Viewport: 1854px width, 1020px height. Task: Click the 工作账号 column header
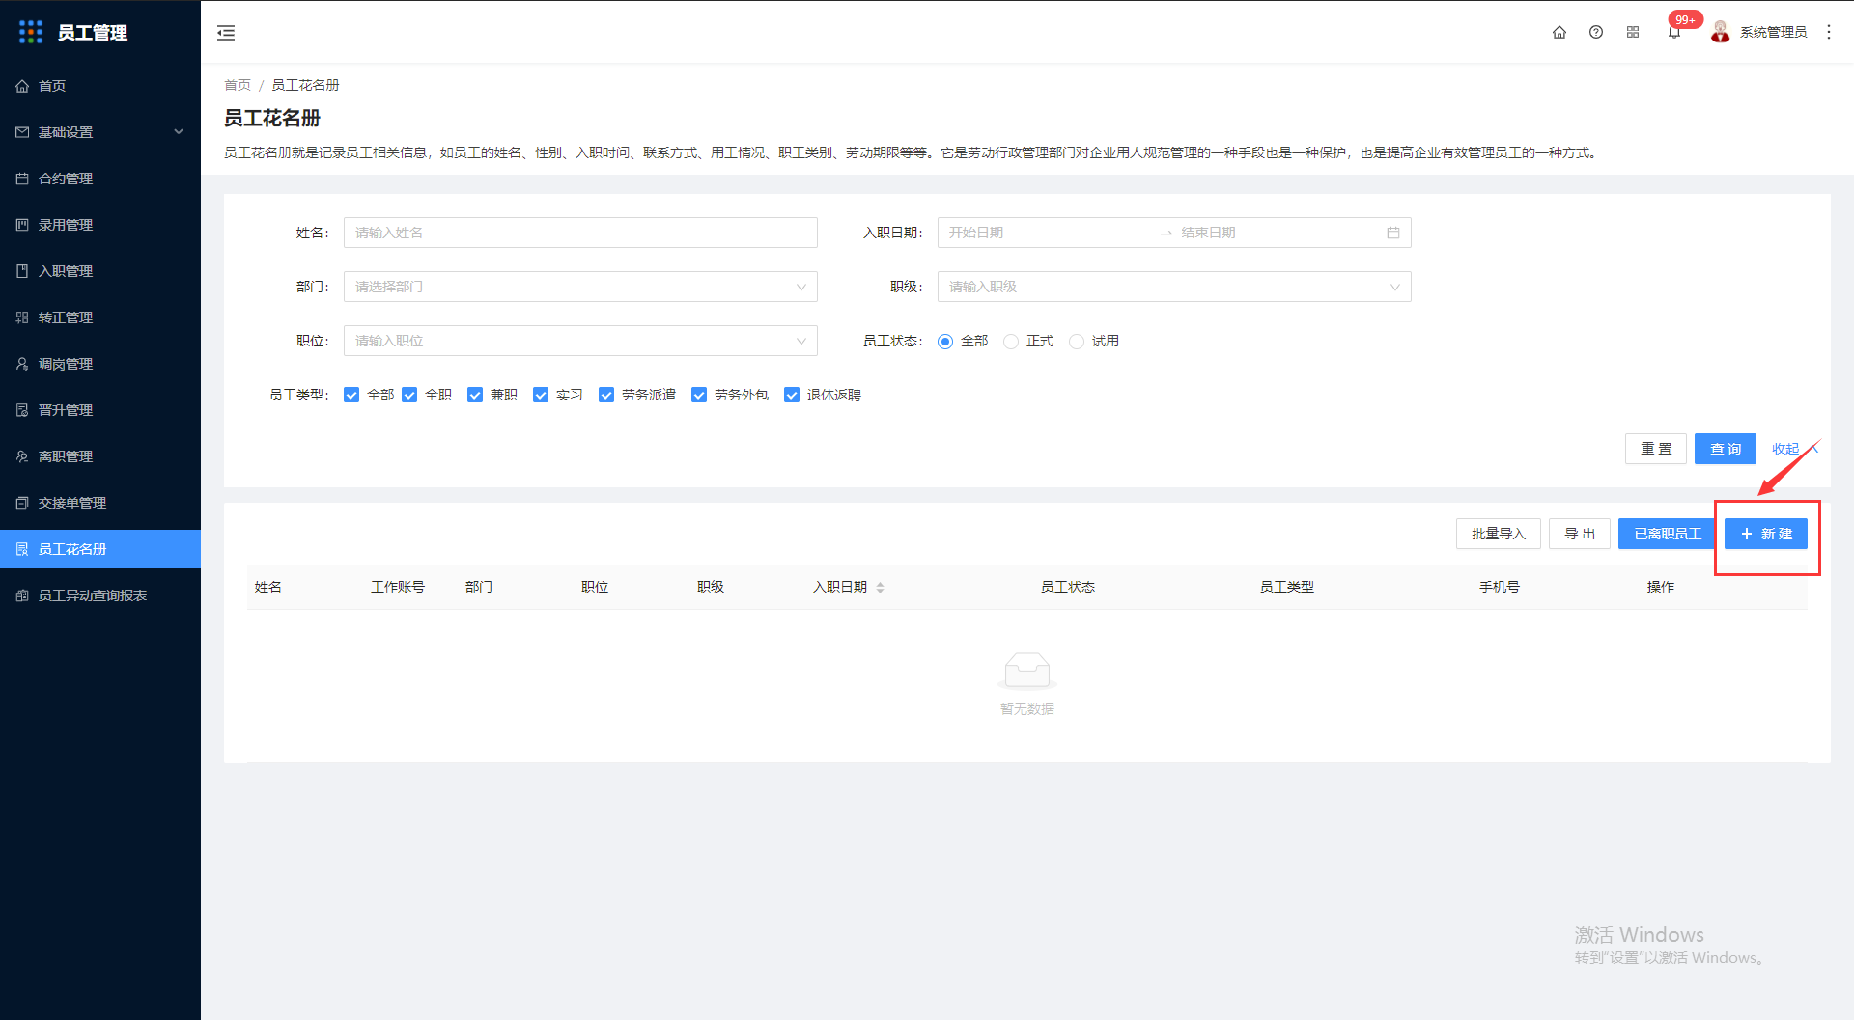(398, 587)
